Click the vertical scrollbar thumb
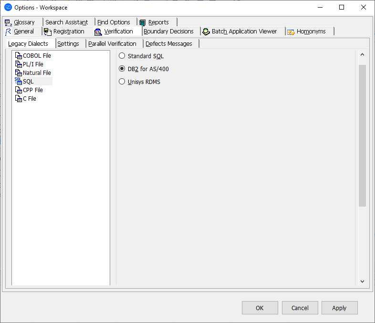 point(362,135)
